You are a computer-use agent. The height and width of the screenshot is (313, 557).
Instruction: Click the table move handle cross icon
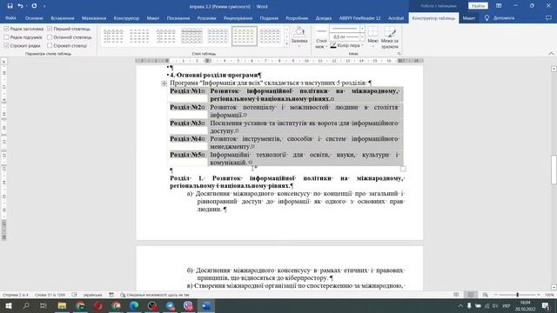point(164,83)
